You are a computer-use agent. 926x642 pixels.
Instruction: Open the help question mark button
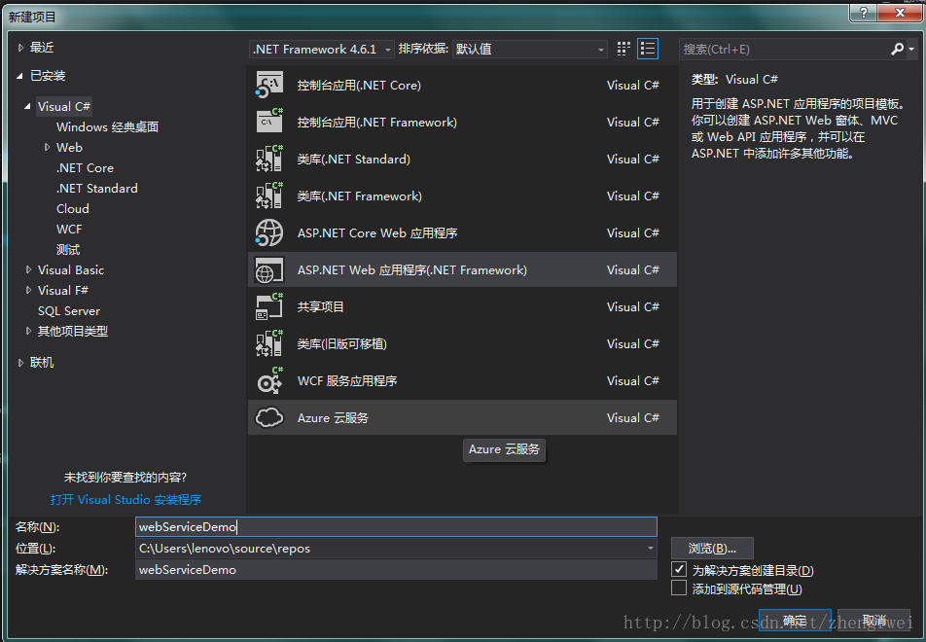coord(864,13)
